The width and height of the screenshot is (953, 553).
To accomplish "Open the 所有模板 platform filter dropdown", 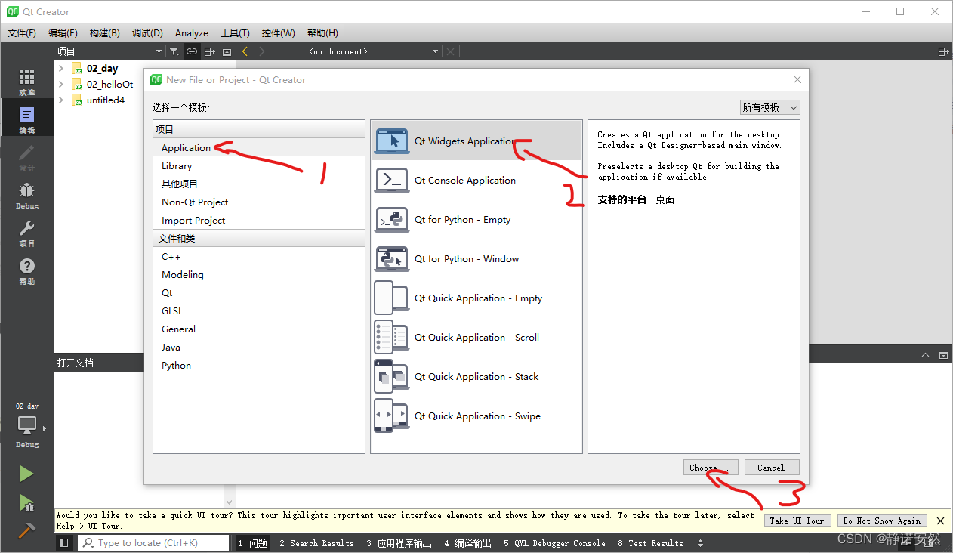I will click(x=769, y=107).
